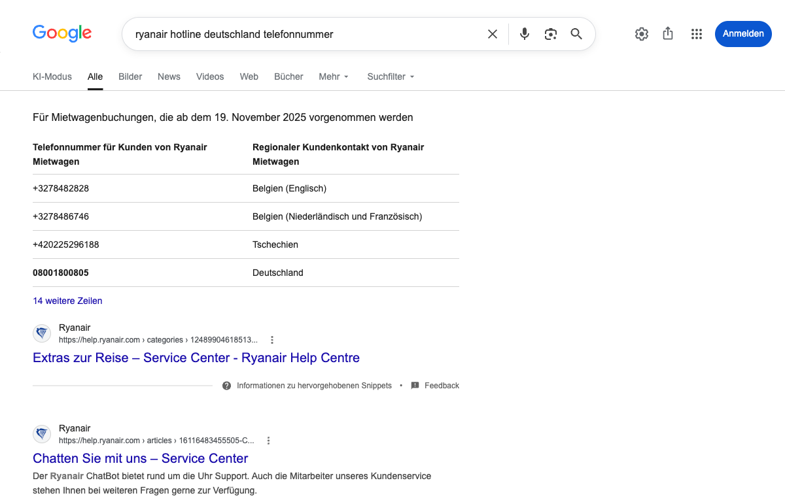The height and width of the screenshot is (504, 785).
Task: Click the Ryanair favicon of the first result
Action: tap(42, 333)
